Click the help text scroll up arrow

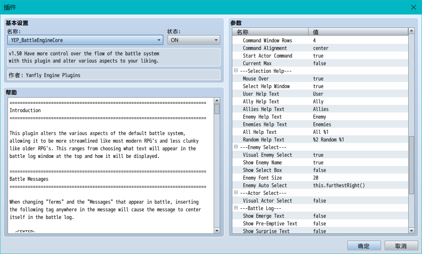pos(217,101)
